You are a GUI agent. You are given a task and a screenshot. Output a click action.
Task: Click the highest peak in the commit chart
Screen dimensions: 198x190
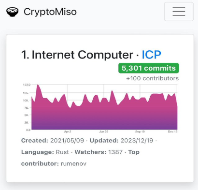(38, 85)
